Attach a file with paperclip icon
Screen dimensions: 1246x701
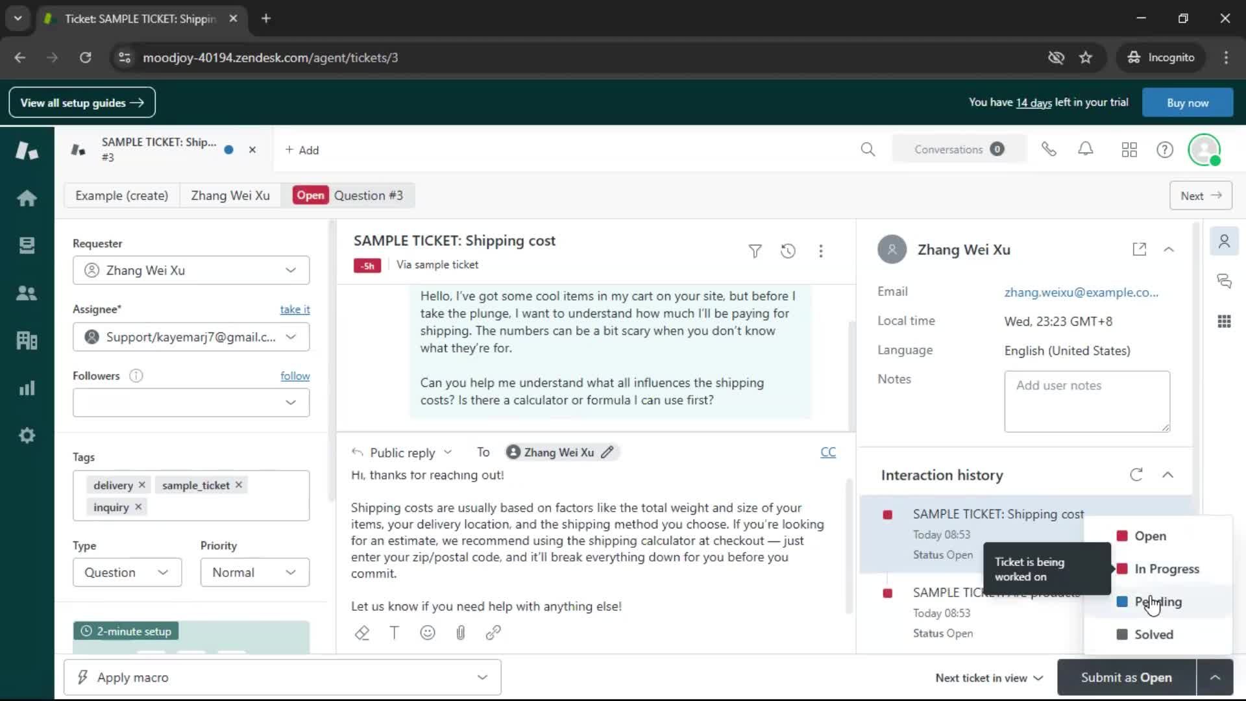[461, 633]
